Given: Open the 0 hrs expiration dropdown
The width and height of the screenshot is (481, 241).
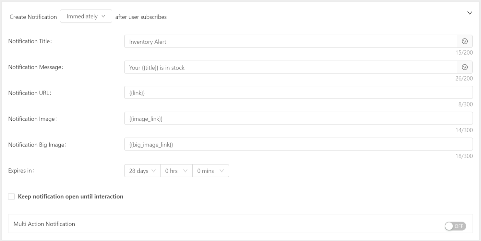Looking at the screenshot, I should pos(176,170).
